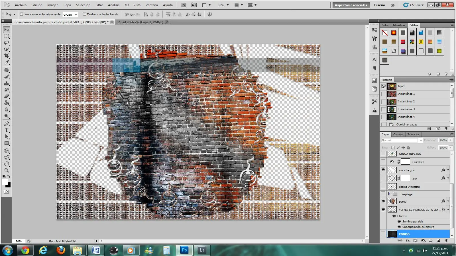Open the Imagen menu
The image size is (456, 256).
point(53,5)
